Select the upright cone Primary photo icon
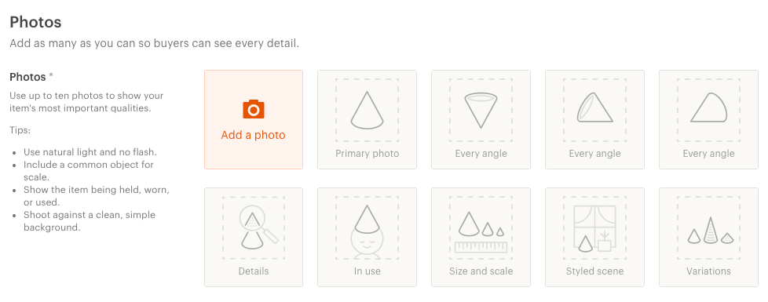Viewport: 768px width, 302px height. (x=367, y=110)
